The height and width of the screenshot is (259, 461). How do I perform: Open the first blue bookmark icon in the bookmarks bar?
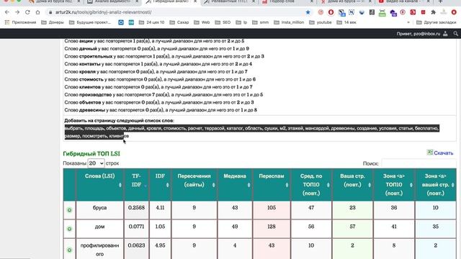(x=121, y=22)
